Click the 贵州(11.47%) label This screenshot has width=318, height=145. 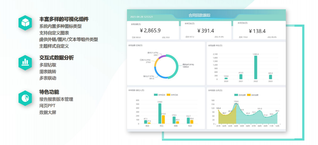pos(153,53)
